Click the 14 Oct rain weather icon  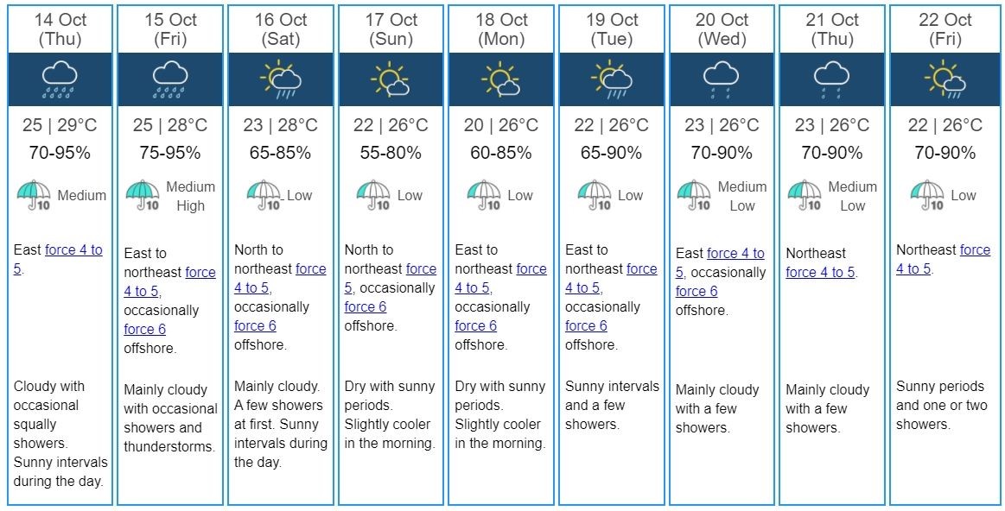60,79
